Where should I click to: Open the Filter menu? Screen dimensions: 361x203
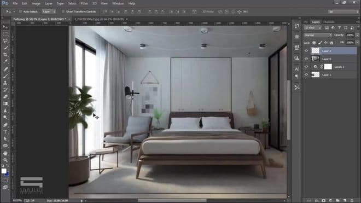click(84, 3)
